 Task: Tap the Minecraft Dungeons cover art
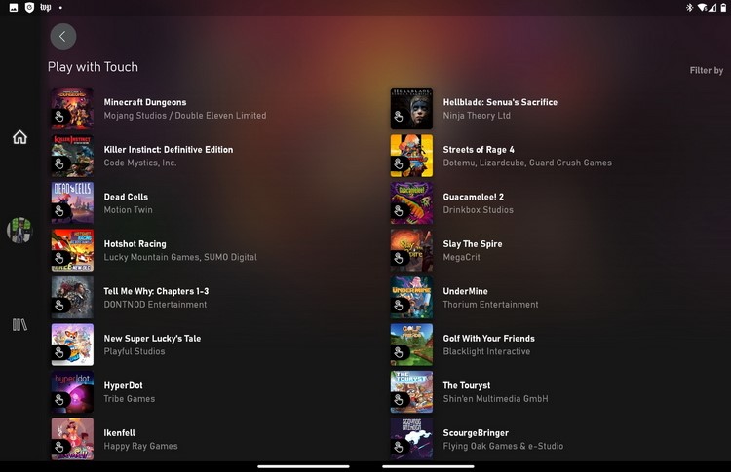[x=72, y=109]
